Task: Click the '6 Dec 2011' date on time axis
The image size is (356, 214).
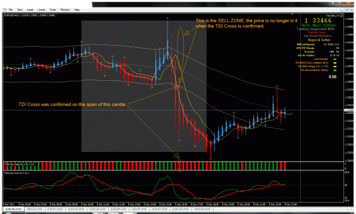Action: tap(9, 204)
